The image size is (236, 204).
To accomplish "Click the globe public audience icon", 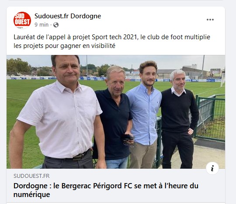I will [56, 25].
